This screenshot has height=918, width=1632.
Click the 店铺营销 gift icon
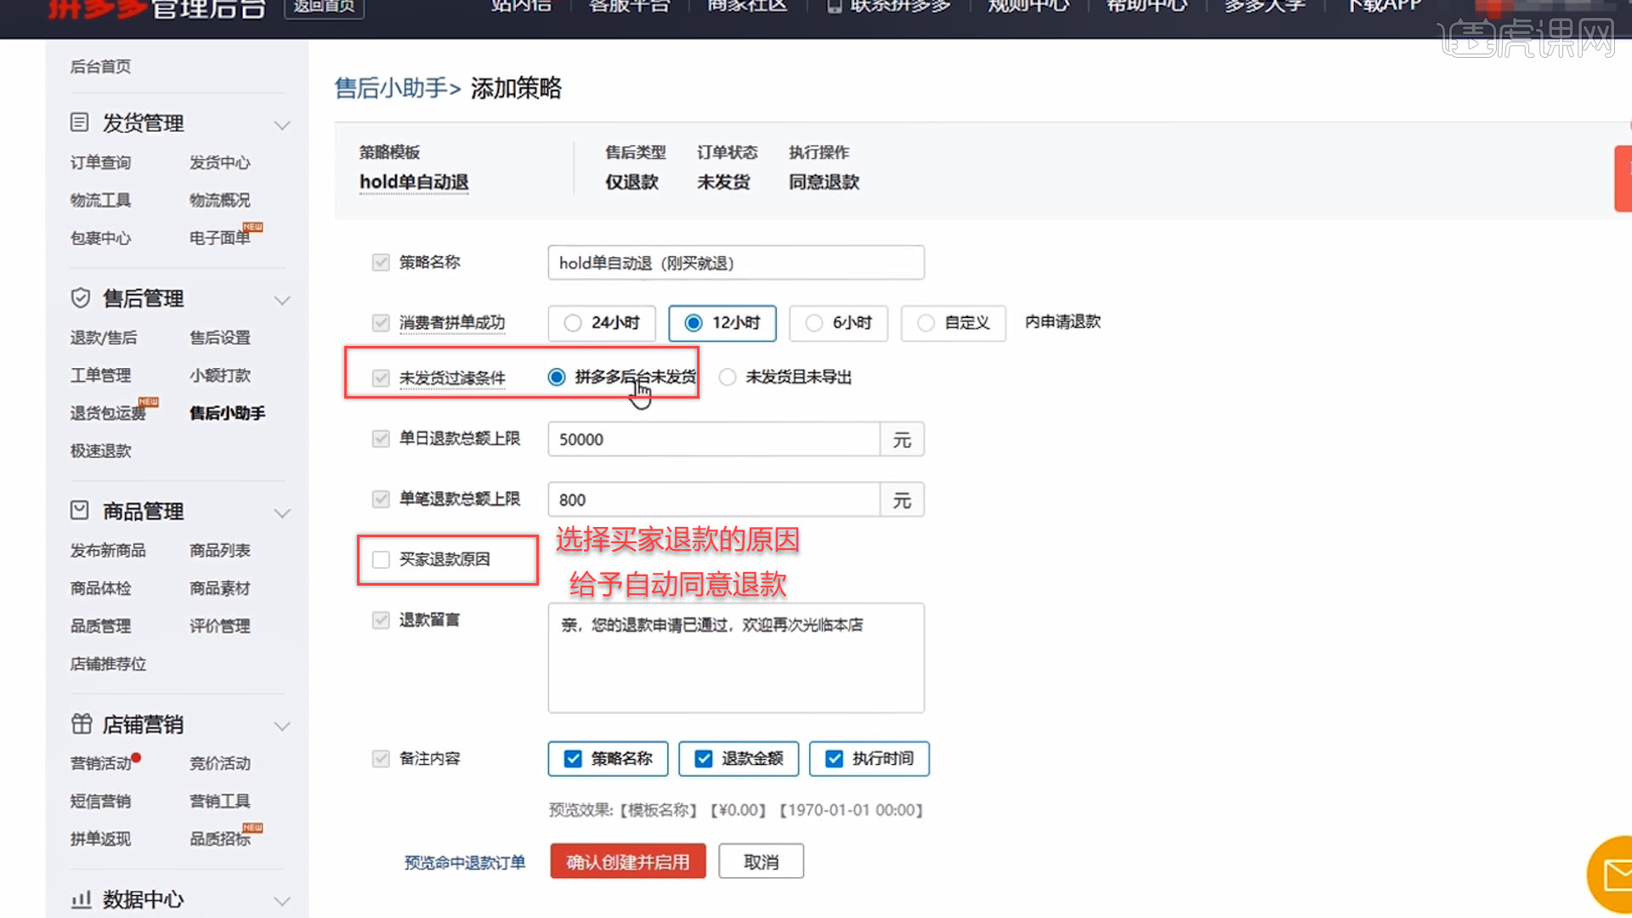tap(81, 724)
